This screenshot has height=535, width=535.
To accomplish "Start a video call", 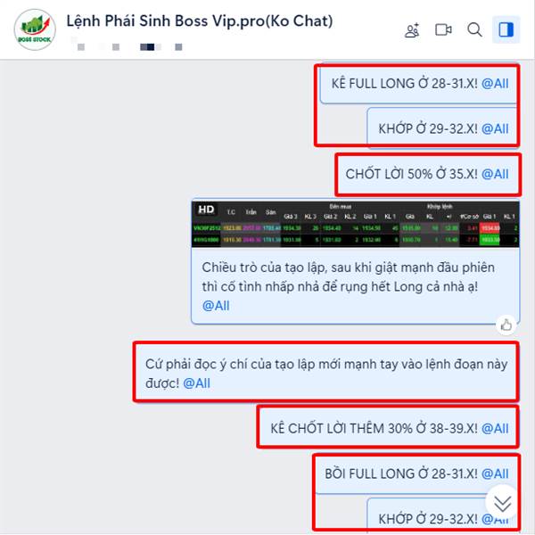I will [443, 30].
